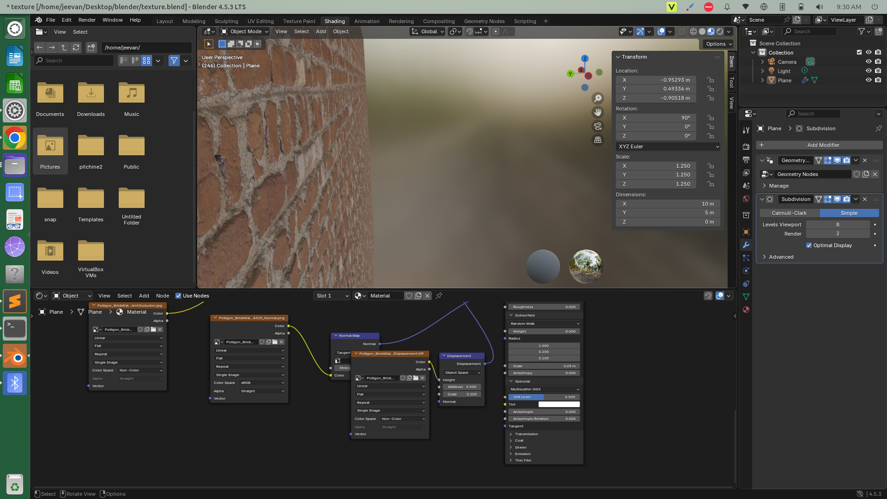
Task: Adjust the IOR Level slider
Action: (x=543, y=397)
